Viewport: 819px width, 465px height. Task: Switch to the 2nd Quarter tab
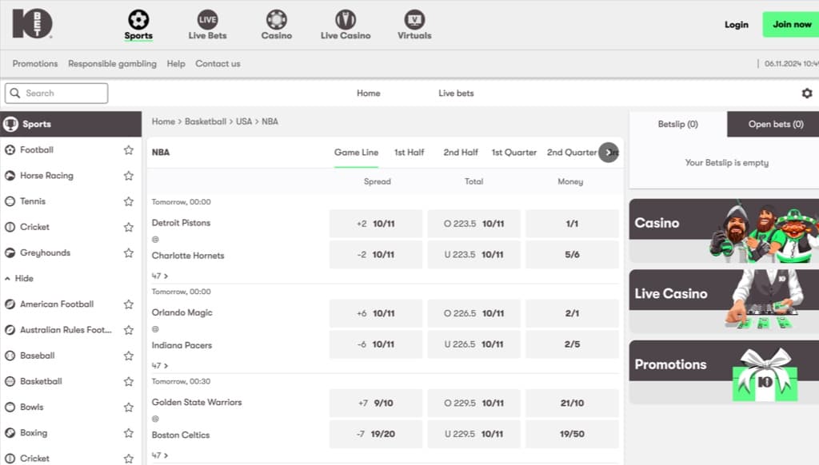[571, 153]
